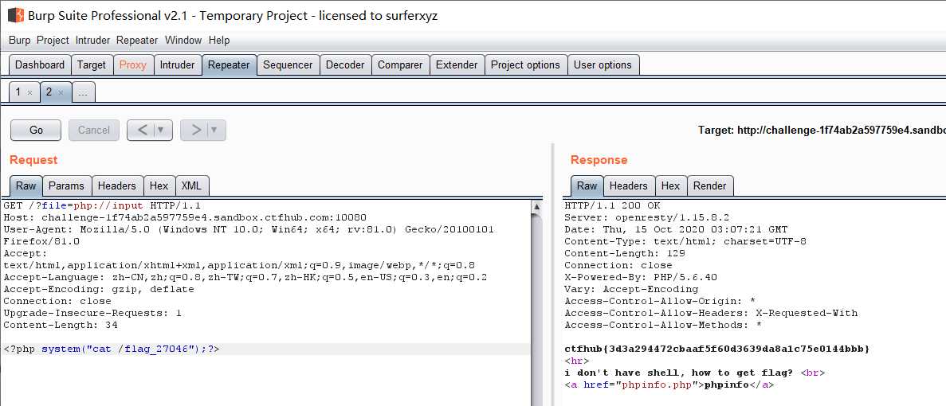The image size is (946, 406).
Task: Click the Content-Type response header line
Action: (x=685, y=241)
